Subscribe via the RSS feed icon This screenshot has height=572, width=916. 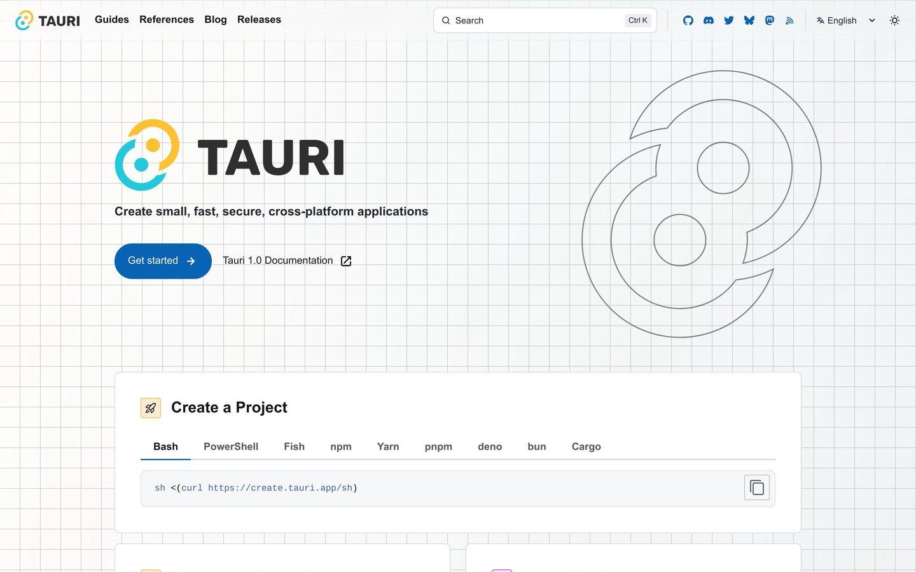[789, 20]
